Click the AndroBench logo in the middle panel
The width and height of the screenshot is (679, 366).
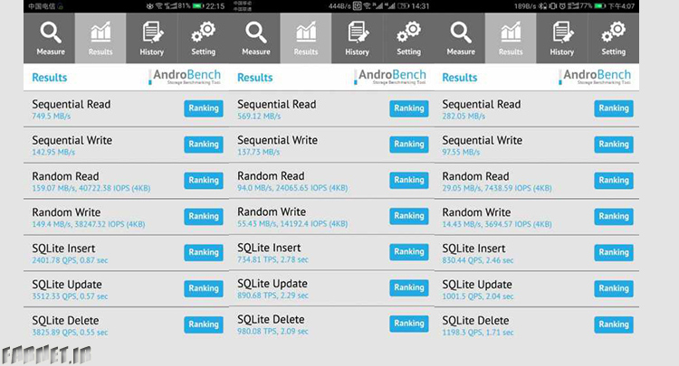390,77
